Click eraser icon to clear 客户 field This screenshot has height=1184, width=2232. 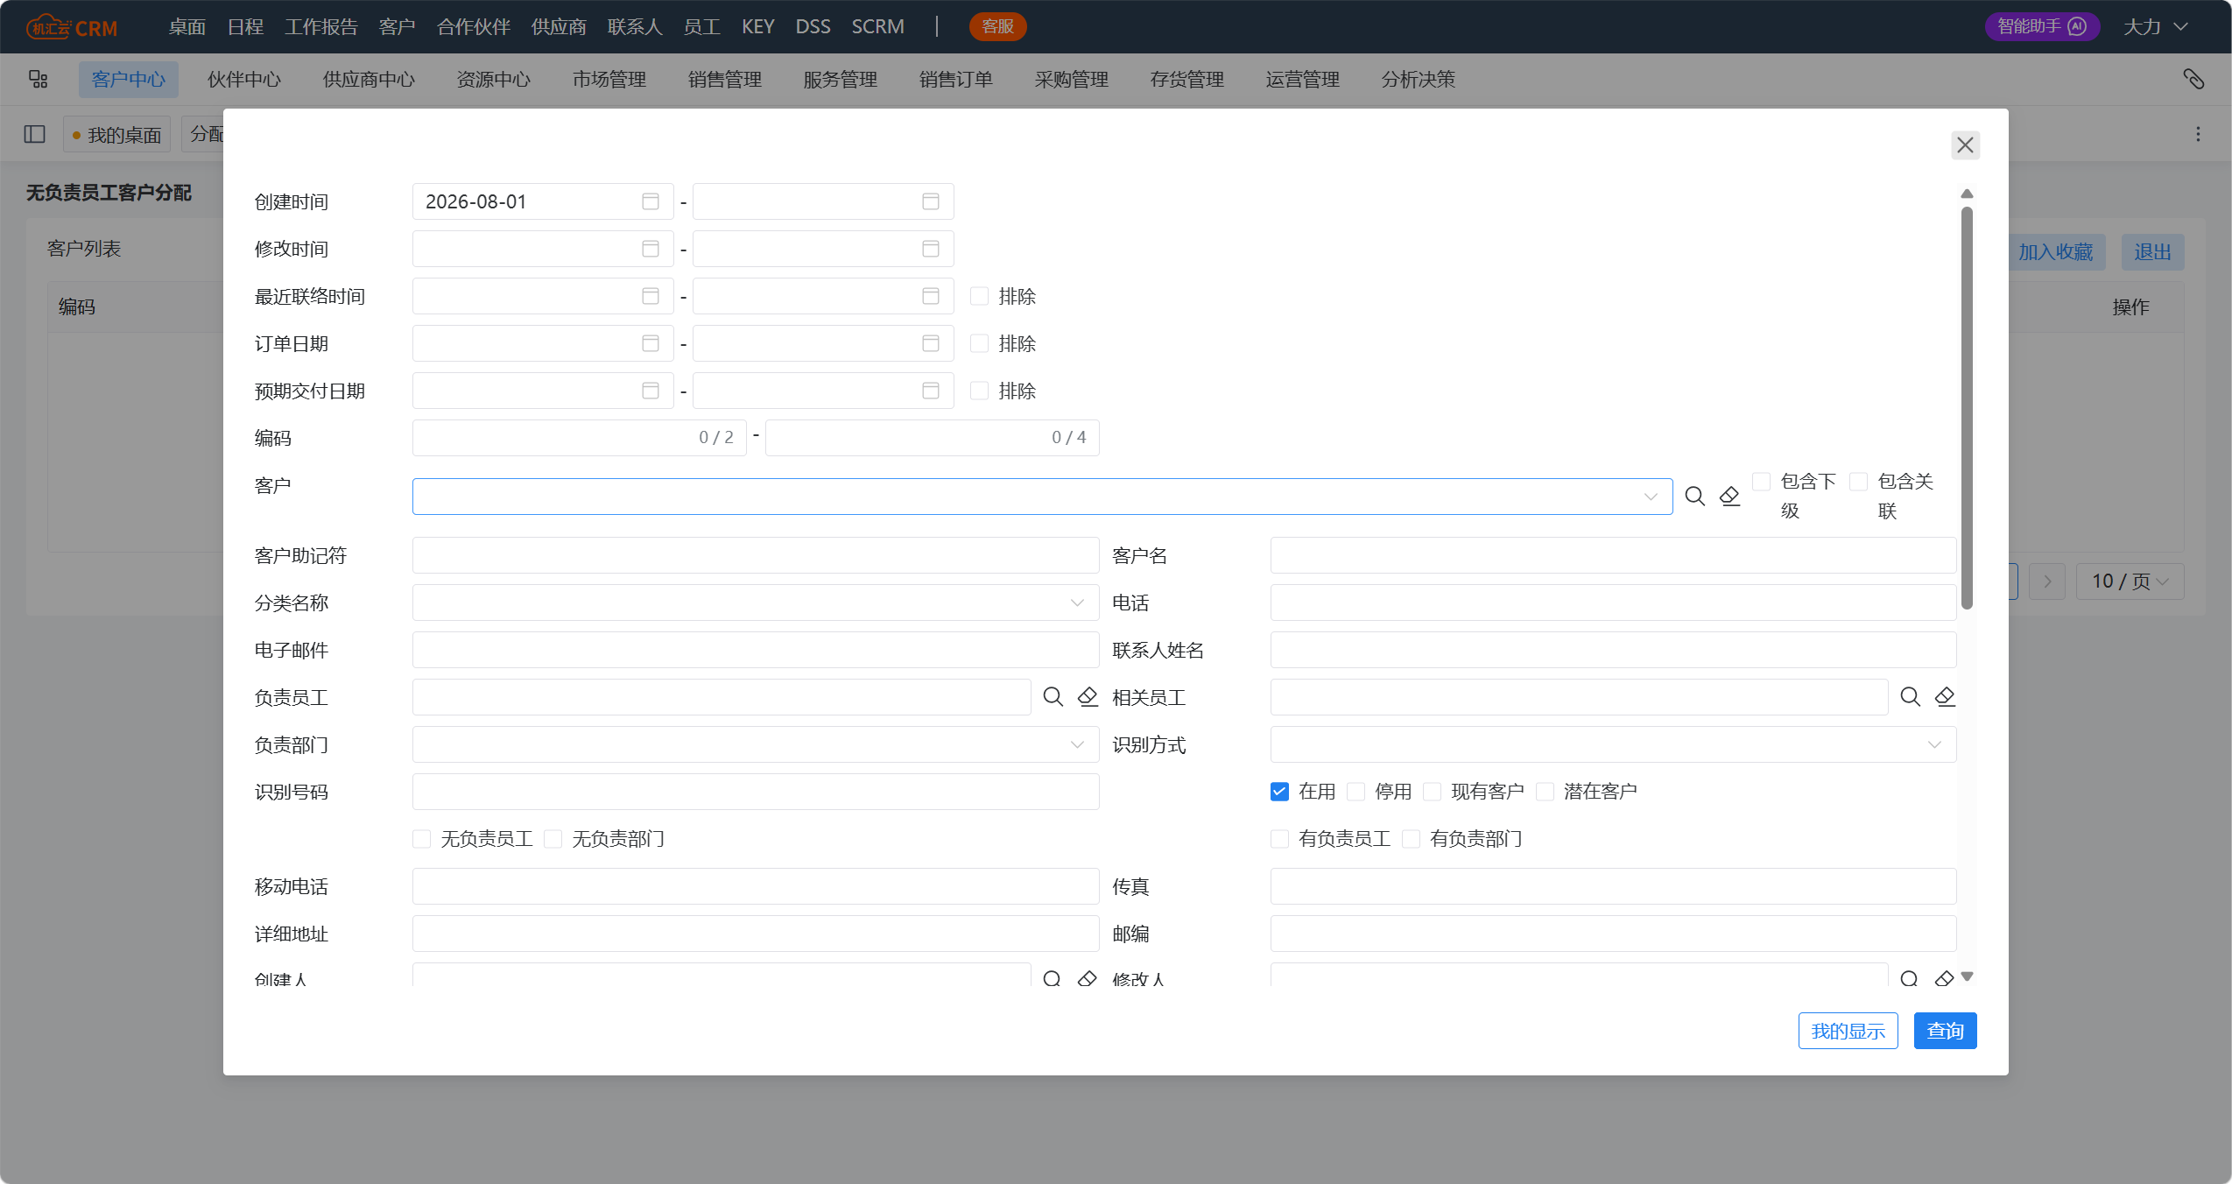pos(1729,497)
